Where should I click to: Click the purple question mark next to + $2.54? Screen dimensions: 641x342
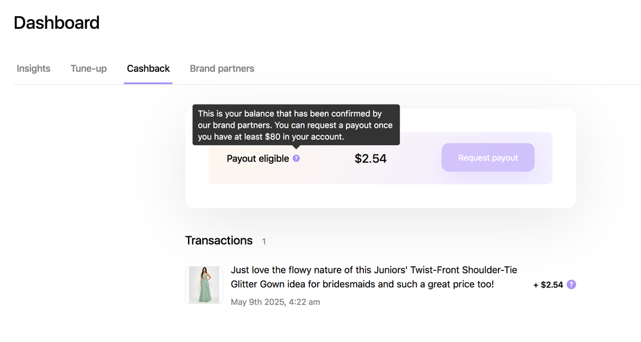click(x=571, y=284)
